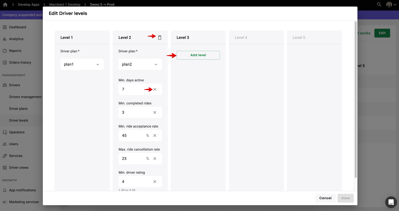Select Drivers management submenu item
Image resolution: width=399 pixels, height=211 pixels.
coord(25,97)
